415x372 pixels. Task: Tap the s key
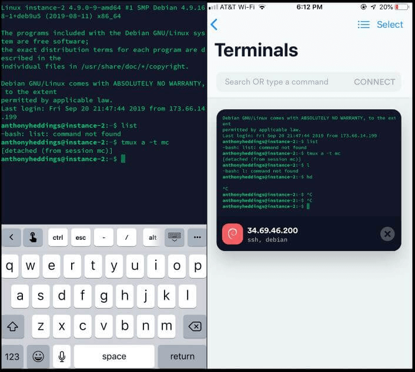[x=41, y=296]
